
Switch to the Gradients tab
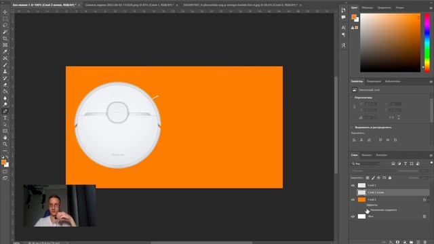coord(384,7)
